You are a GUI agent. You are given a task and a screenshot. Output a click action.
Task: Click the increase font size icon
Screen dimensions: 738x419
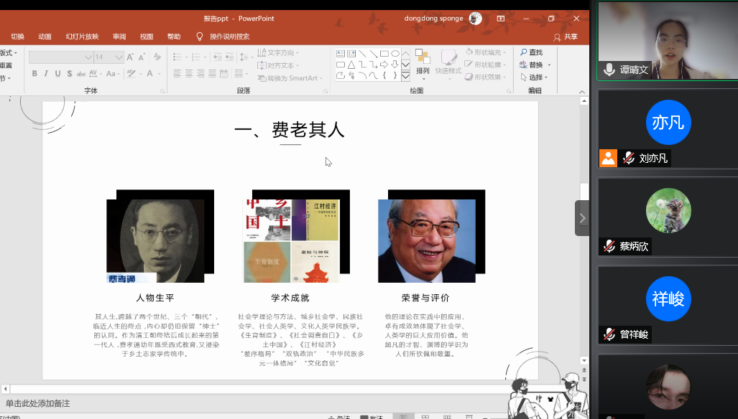(x=130, y=57)
